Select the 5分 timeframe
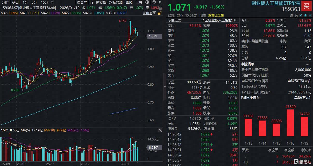The image size is (313, 166). click(x=34, y=2)
